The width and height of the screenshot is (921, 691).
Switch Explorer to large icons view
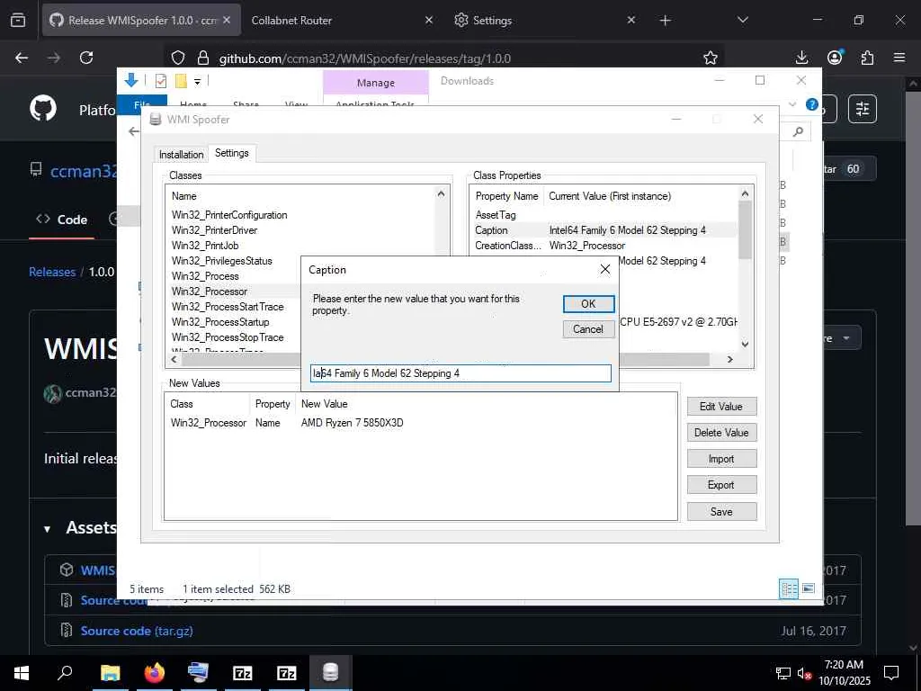pos(809,588)
